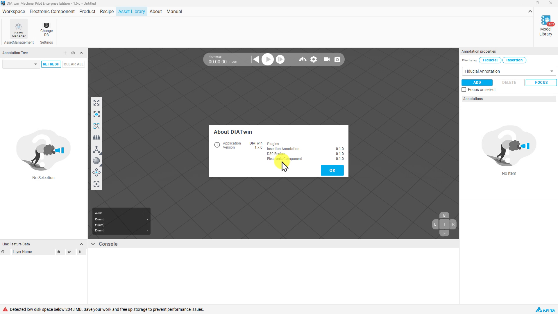The width and height of the screenshot is (558, 314).
Task: Click the ADD annotation button
Action: (x=477, y=83)
